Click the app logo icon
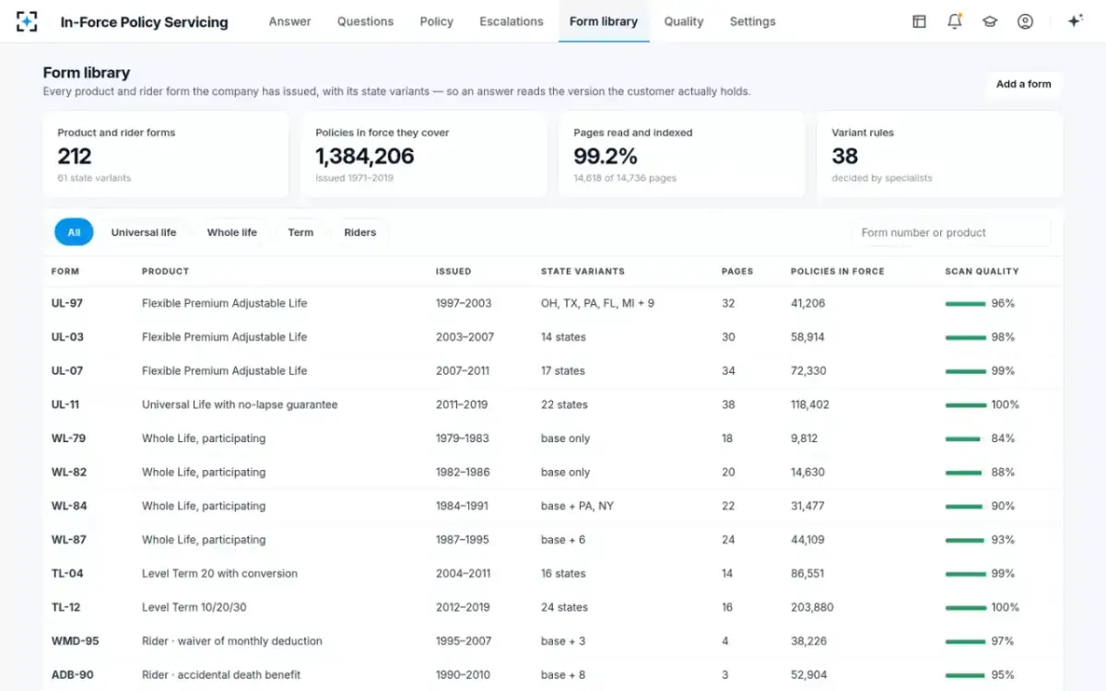 pyautogui.click(x=28, y=21)
